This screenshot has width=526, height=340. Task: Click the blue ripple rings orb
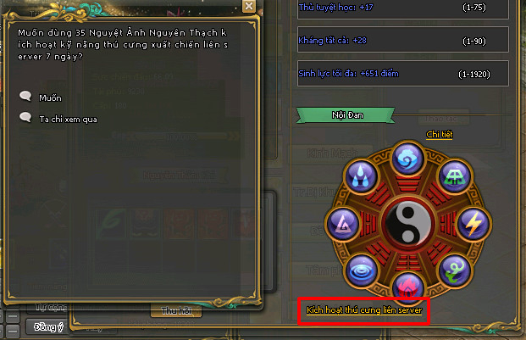coord(361,270)
